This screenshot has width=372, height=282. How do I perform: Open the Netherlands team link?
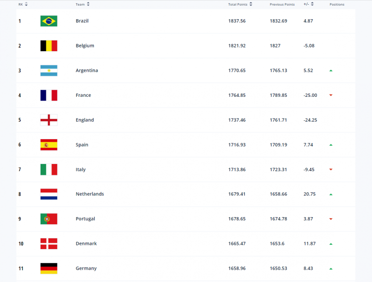coord(90,194)
